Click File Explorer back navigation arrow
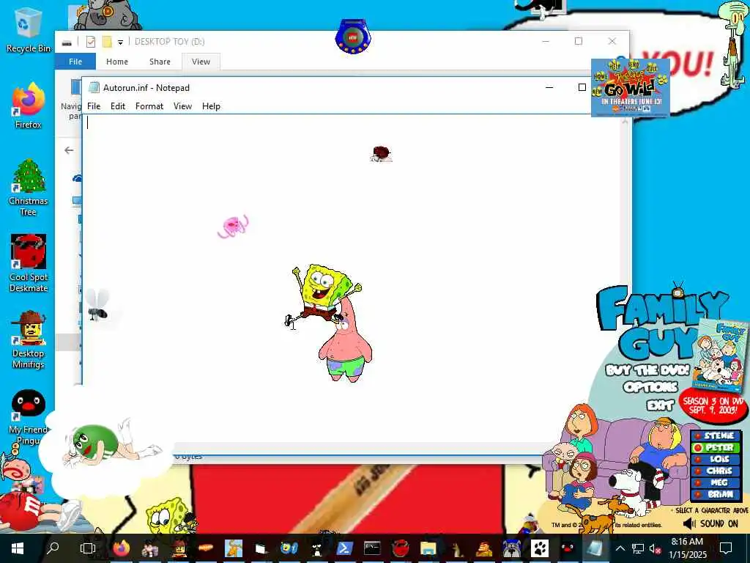This screenshot has width=750, height=563. point(69,150)
